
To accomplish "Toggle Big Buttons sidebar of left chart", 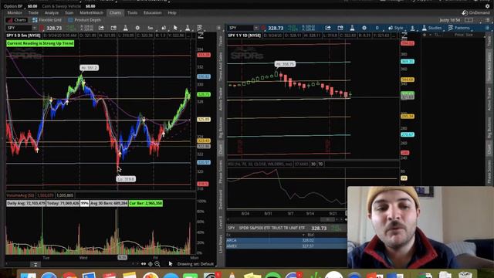I will tap(221, 127).
